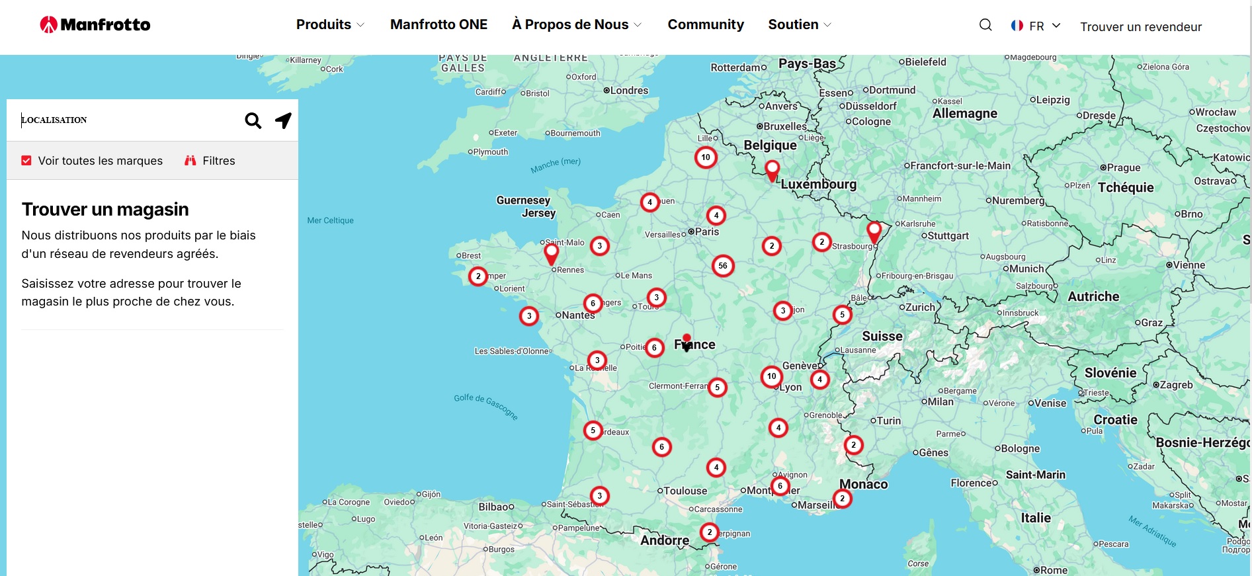Screen dimensions: 1252x576
Task: Select the cluster of 2 at Perpignan
Action: (710, 532)
